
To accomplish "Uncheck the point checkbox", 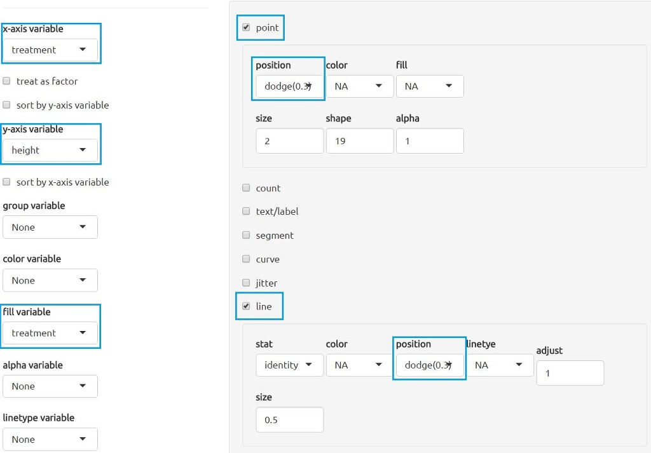I will pos(246,27).
